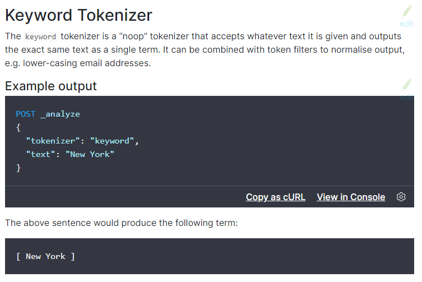Viewport: 422px width, 282px height.
Task: Click the _analyze endpoint in the request
Action: point(60,114)
